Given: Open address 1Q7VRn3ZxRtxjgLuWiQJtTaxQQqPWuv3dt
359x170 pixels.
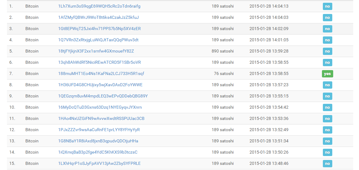Looking at the screenshot, I should coord(98,40).
